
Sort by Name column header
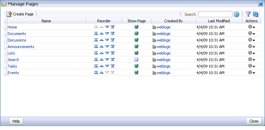(46, 21)
